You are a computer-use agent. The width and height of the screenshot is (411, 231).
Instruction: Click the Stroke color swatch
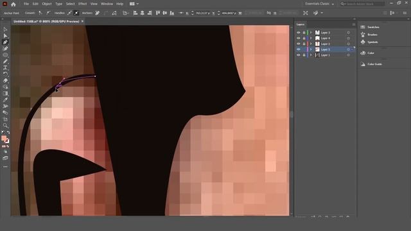[x=7, y=141]
